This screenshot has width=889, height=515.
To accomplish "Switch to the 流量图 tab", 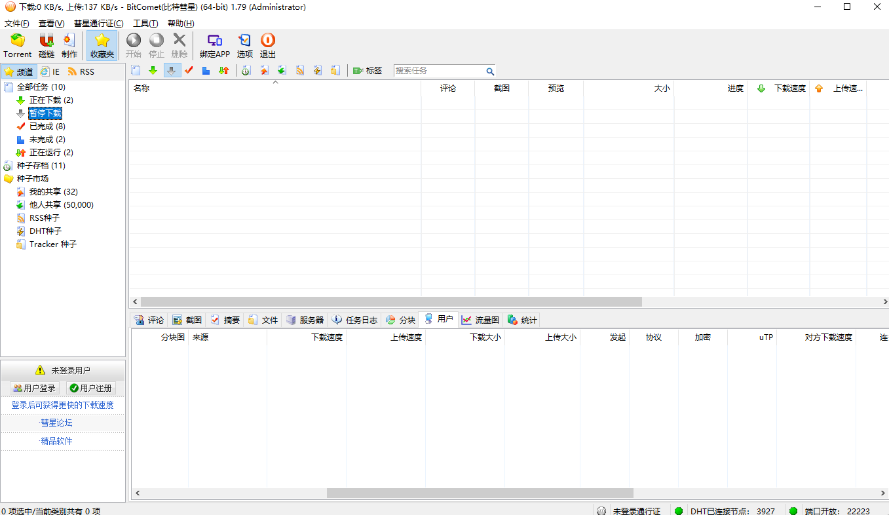I will [x=481, y=320].
